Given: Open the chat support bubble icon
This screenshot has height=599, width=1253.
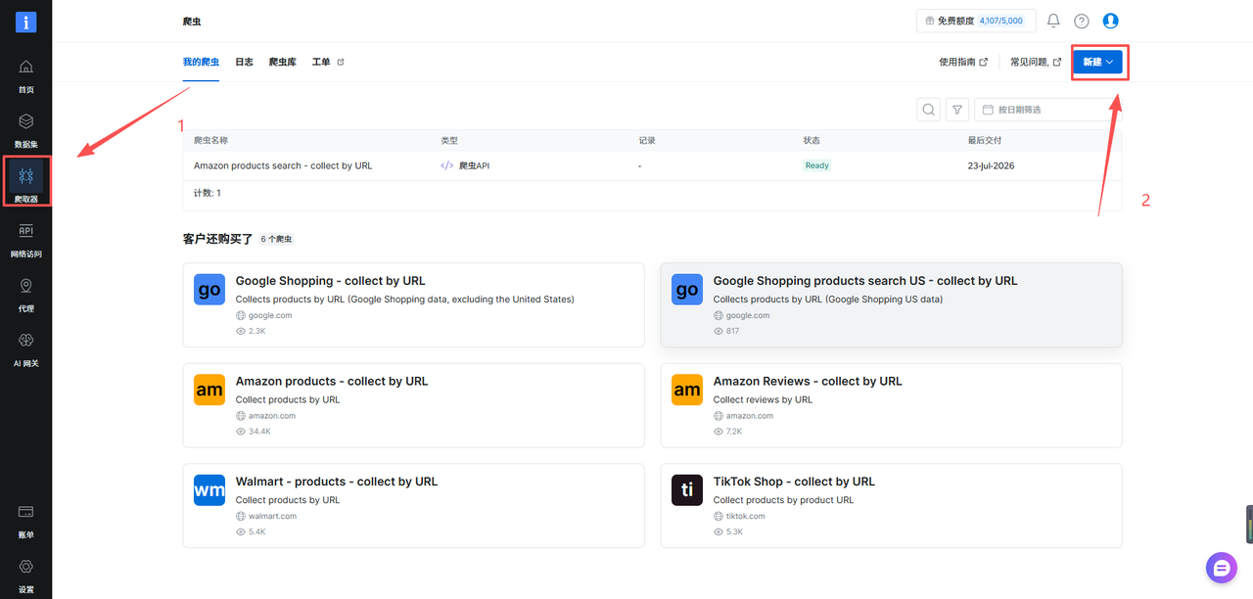Looking at the screenshot, I should point(1222,567).
